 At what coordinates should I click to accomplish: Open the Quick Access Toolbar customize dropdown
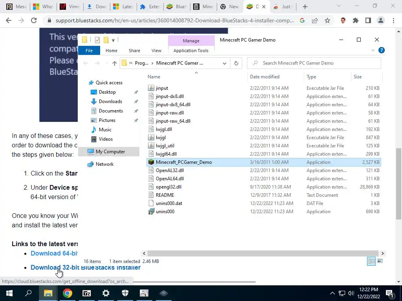click(x=113, y=40)
